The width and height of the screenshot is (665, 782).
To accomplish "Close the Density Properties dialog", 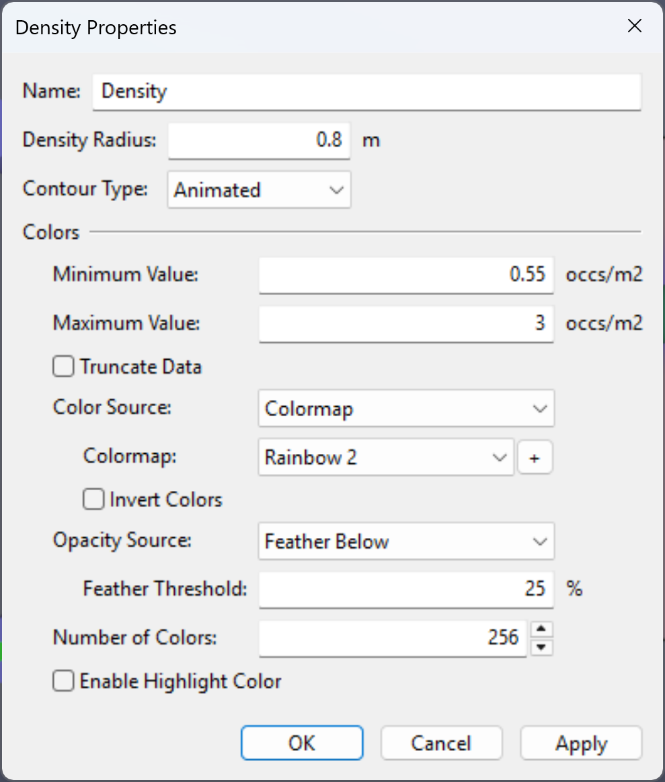I will [x=634, y=26].
